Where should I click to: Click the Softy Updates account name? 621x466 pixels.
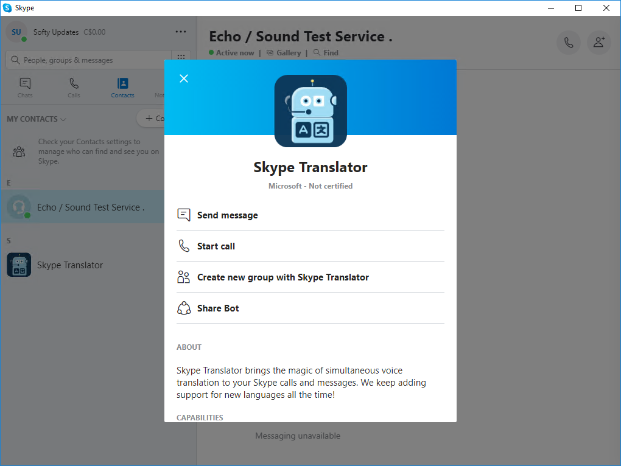tap(56, 32)
